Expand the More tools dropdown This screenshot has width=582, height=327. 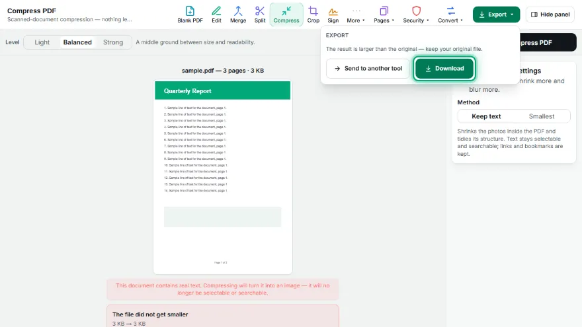coord(356,15)
